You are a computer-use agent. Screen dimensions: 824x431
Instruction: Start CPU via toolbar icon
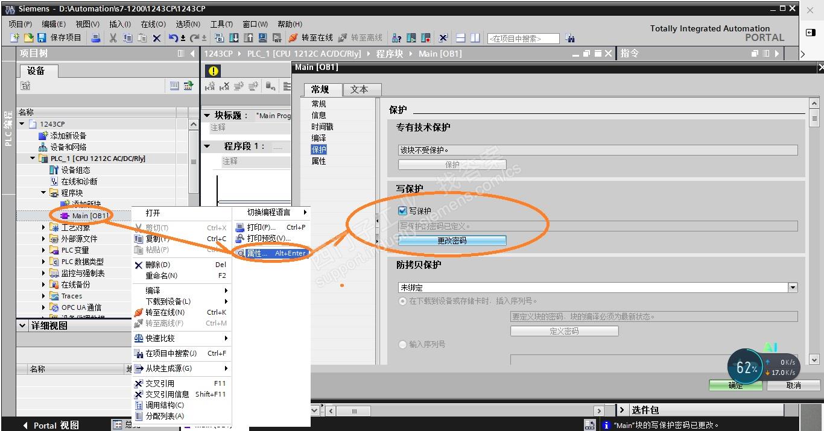pos(411,38)
